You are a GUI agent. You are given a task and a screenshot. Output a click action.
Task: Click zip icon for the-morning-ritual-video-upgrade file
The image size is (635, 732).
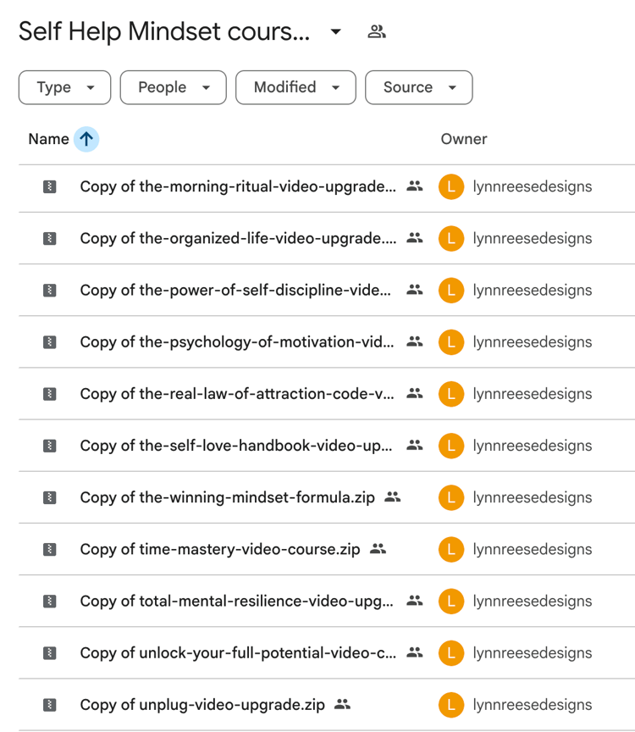click(50, 187)
